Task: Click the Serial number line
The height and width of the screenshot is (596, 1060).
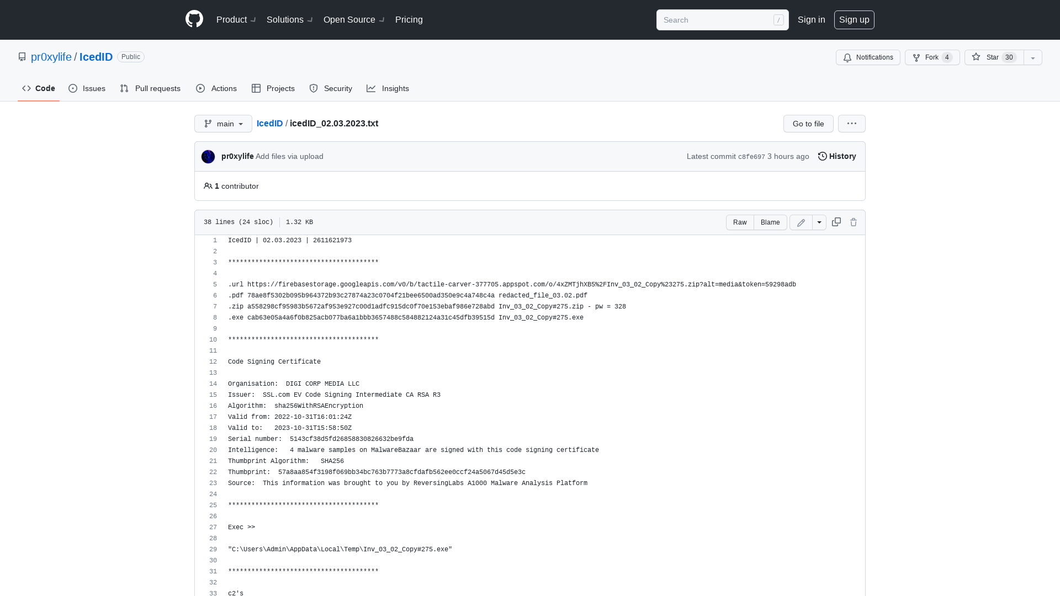Action: tap(321, 439)
